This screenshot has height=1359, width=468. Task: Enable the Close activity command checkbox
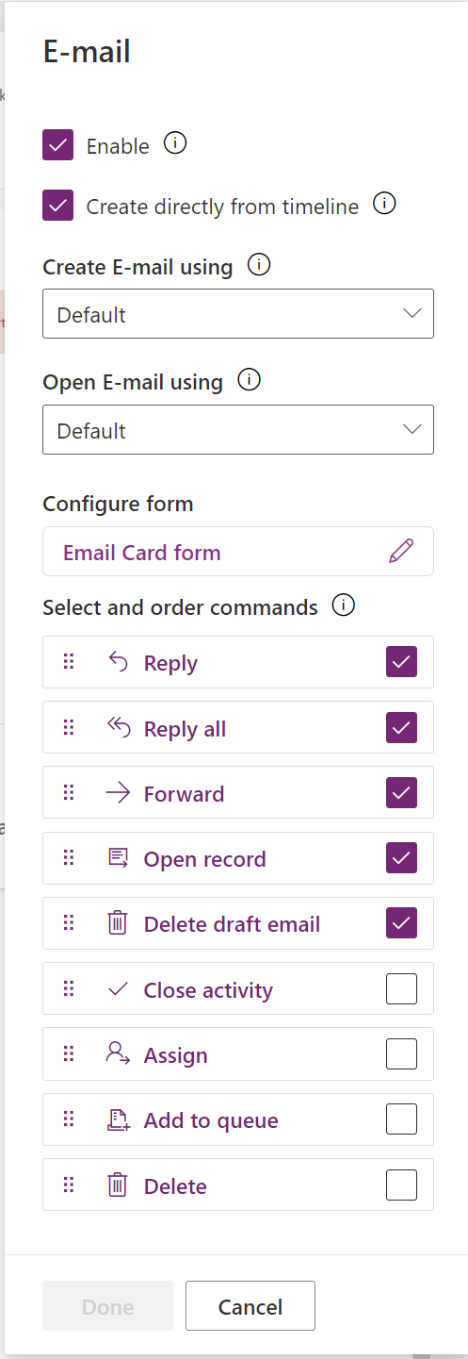pyautogui.click(x=402, y=988)
